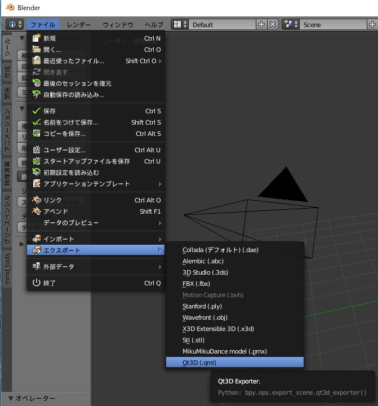Click the recent files icon for 最近使ったファイル

(37, 60)
